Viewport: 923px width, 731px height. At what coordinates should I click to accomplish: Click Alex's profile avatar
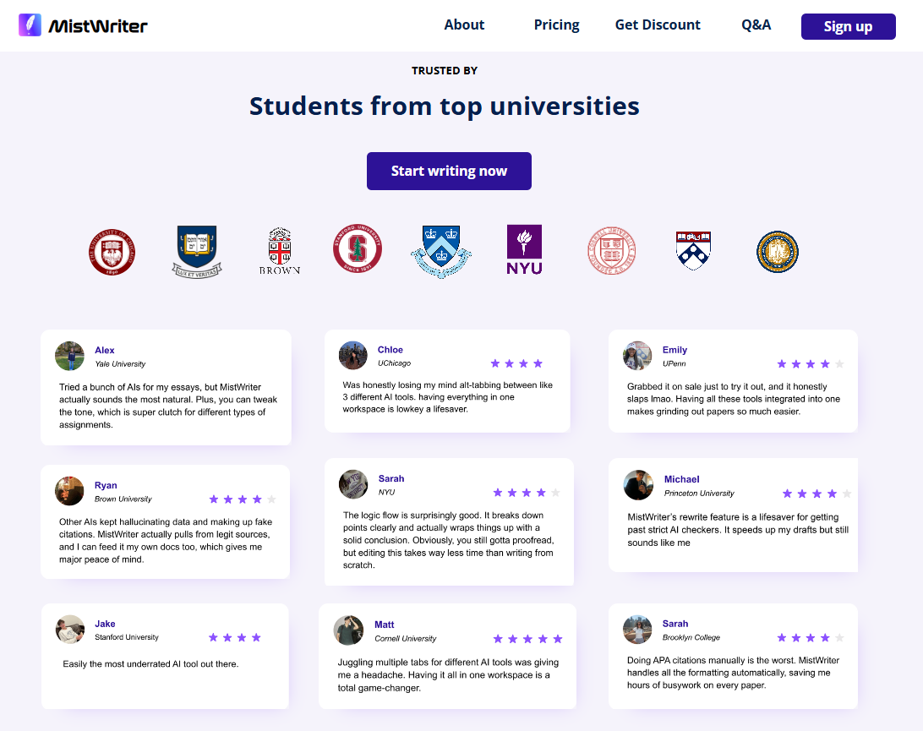(69, 356)
